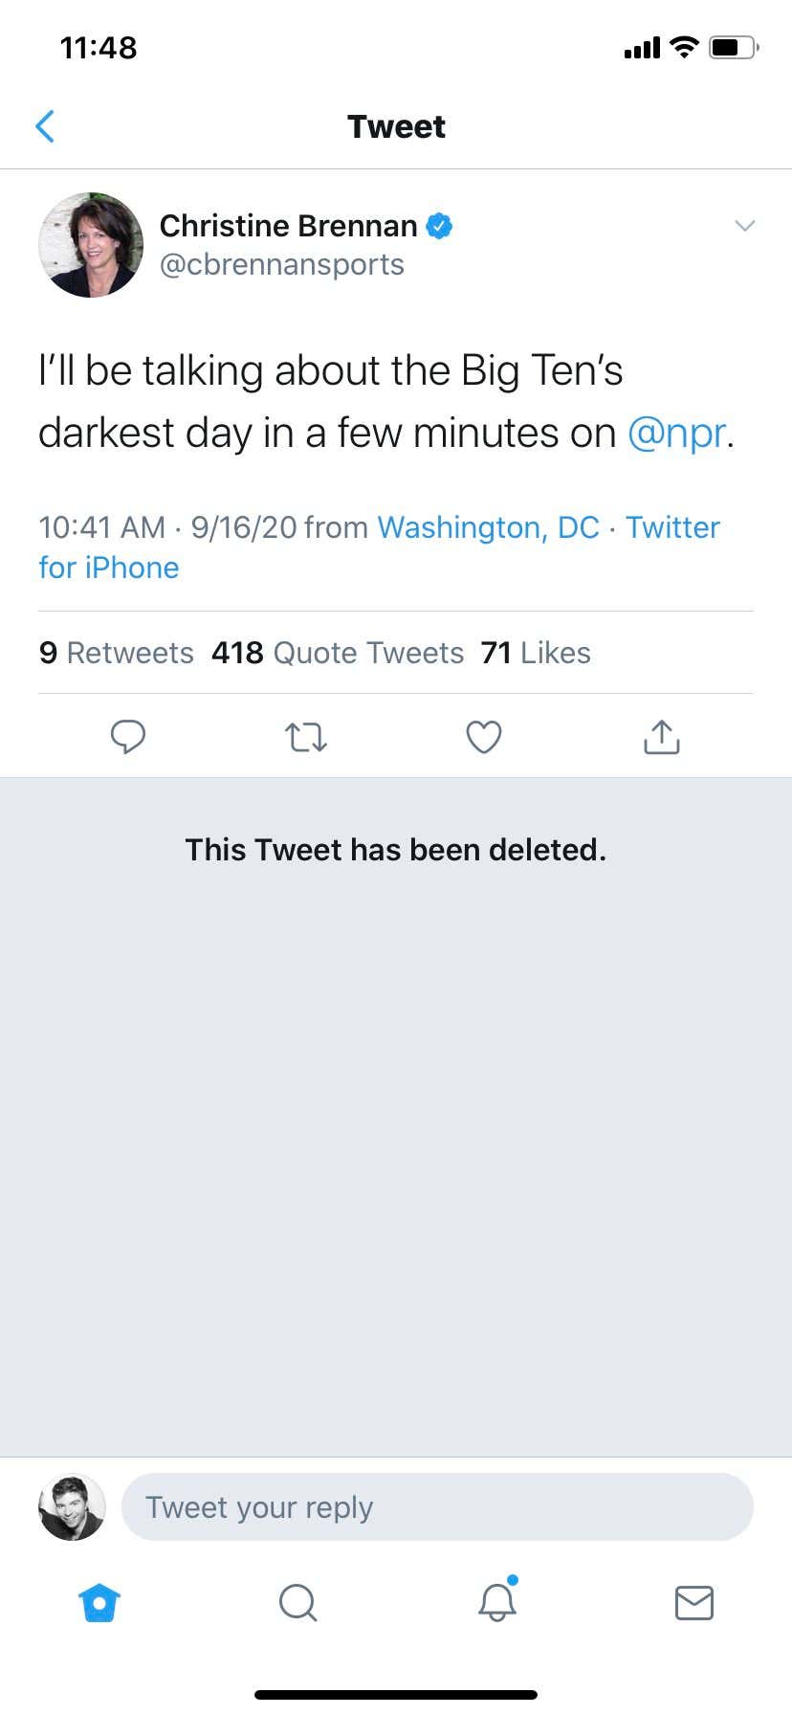Tap the share upload icon

(662, 736)
